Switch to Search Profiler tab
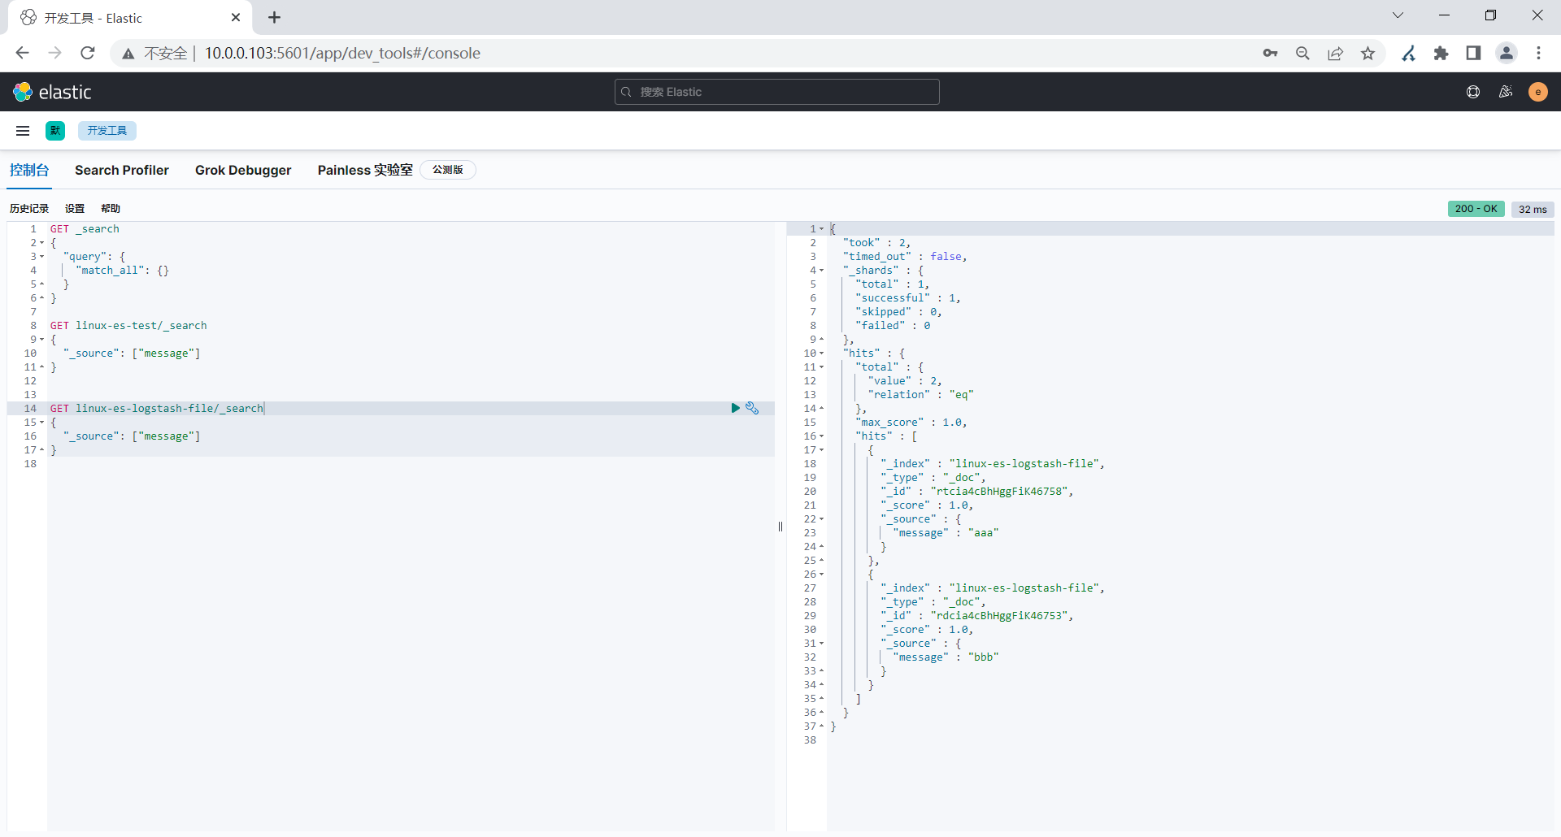Viewport: 1561px width, 837px height. click(x=122, y=170)
